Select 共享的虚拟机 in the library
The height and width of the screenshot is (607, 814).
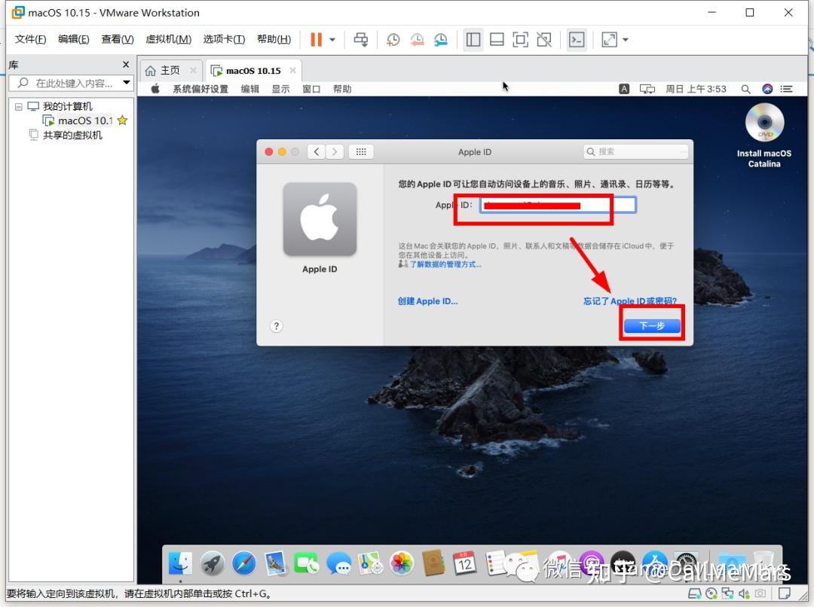tap(72, 136)
